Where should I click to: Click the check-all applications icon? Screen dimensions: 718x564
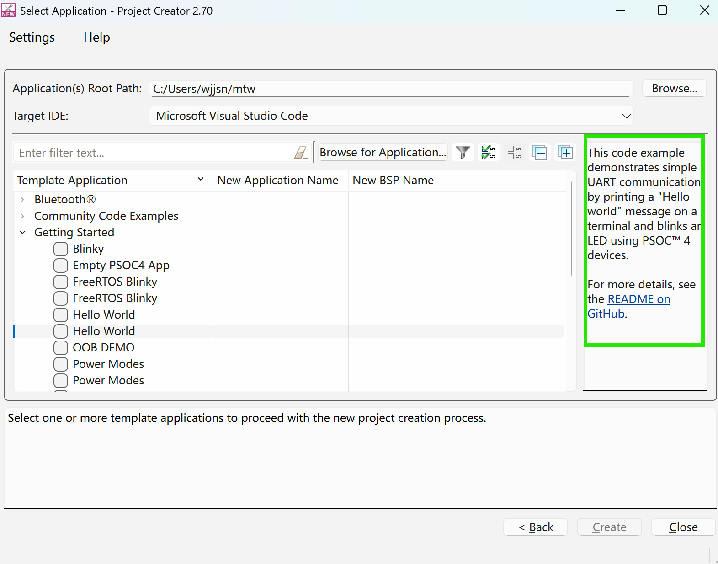coord(489,152)
